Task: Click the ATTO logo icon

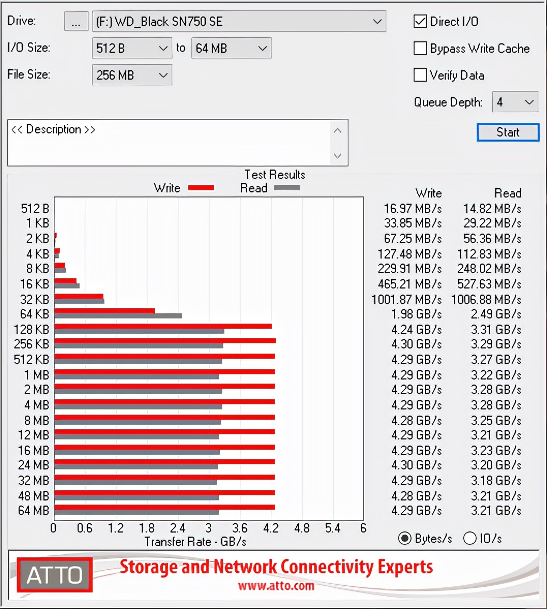Action: click(54, 575)
